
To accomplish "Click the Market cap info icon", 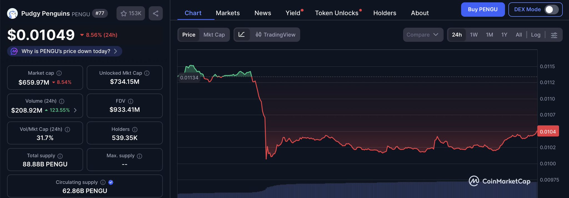I will [59, 73].
